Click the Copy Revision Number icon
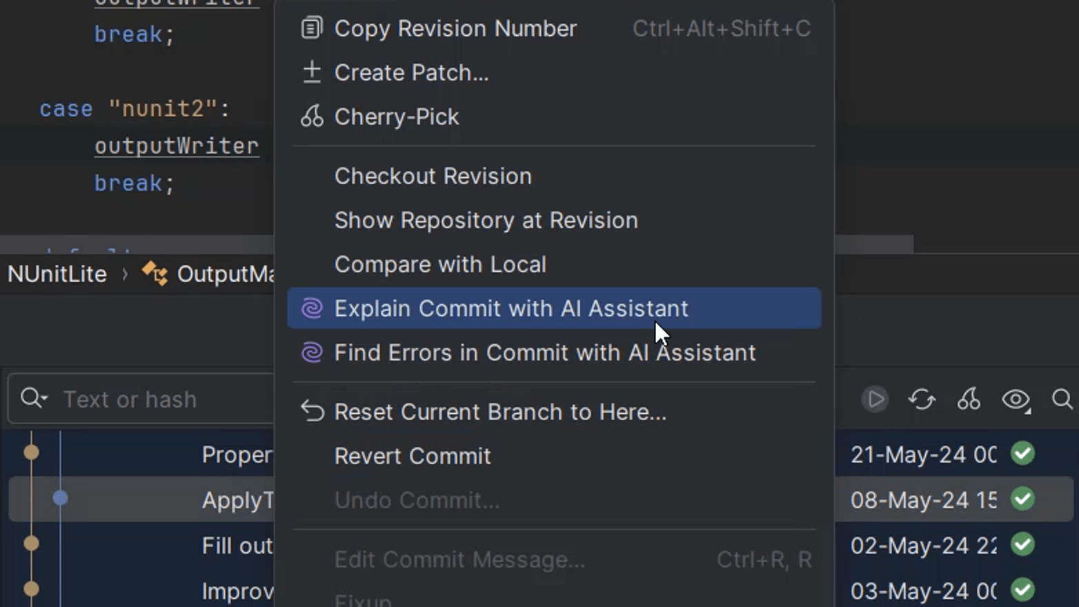 point(312,28)
